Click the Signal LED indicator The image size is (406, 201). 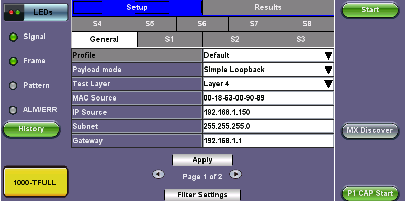tap(13, 37)
